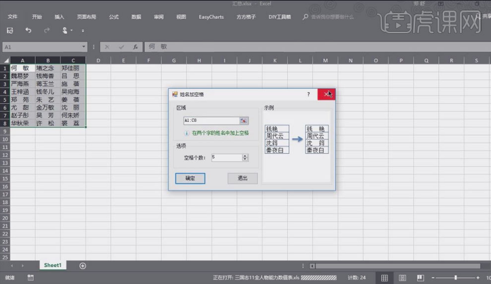The image size is (491, 284).
Task: Select cell C1 郑佳丽
Action: 73,68
